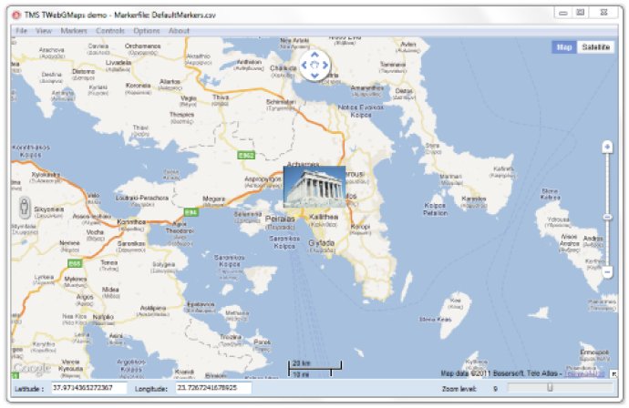Image resolution: width=629 pixels, height=408 pixels.
Task: Open the Parthenon marker image
Action: tap(314, 187)
